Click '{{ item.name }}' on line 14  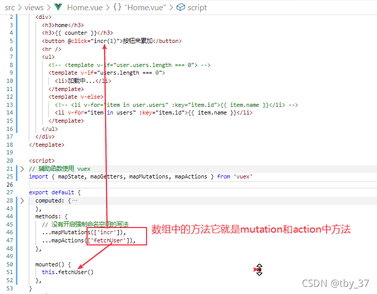click(x=212, y=112)
